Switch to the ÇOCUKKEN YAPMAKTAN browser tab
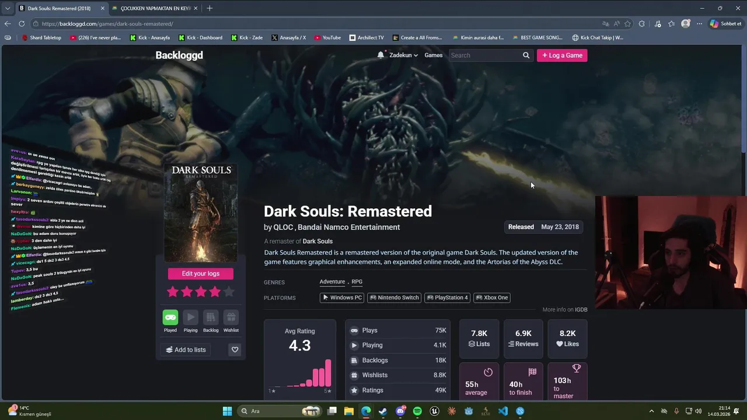Screen dimensions: 747x420 tap(154, 8)
